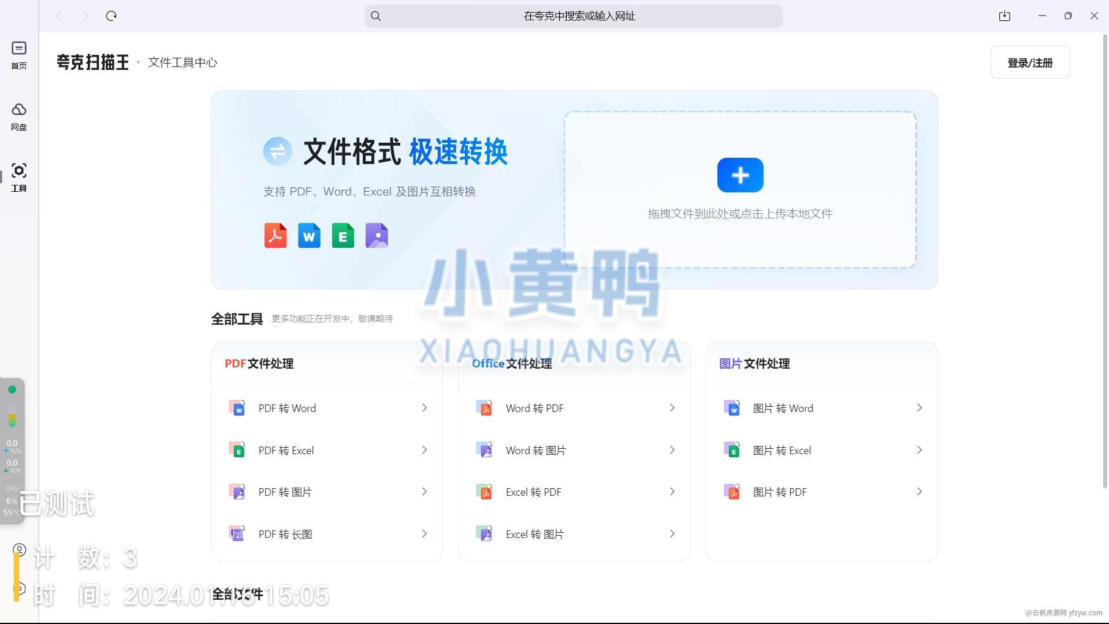The width and height of the screenshot is (1109, 624).
Task: Expand the Excel 转 PDF chevron
Action: click(672, 492)
